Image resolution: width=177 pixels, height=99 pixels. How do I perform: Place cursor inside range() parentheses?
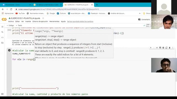pyautogui.click(x=34, y=59)
